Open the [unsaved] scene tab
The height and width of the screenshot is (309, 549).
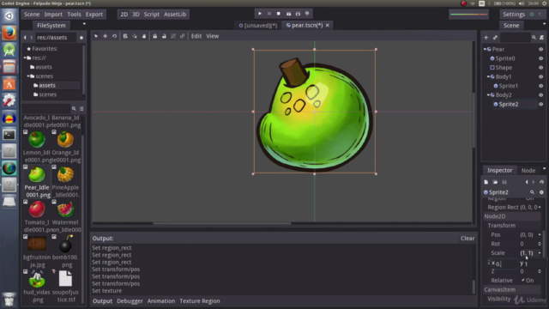[258, 25]
